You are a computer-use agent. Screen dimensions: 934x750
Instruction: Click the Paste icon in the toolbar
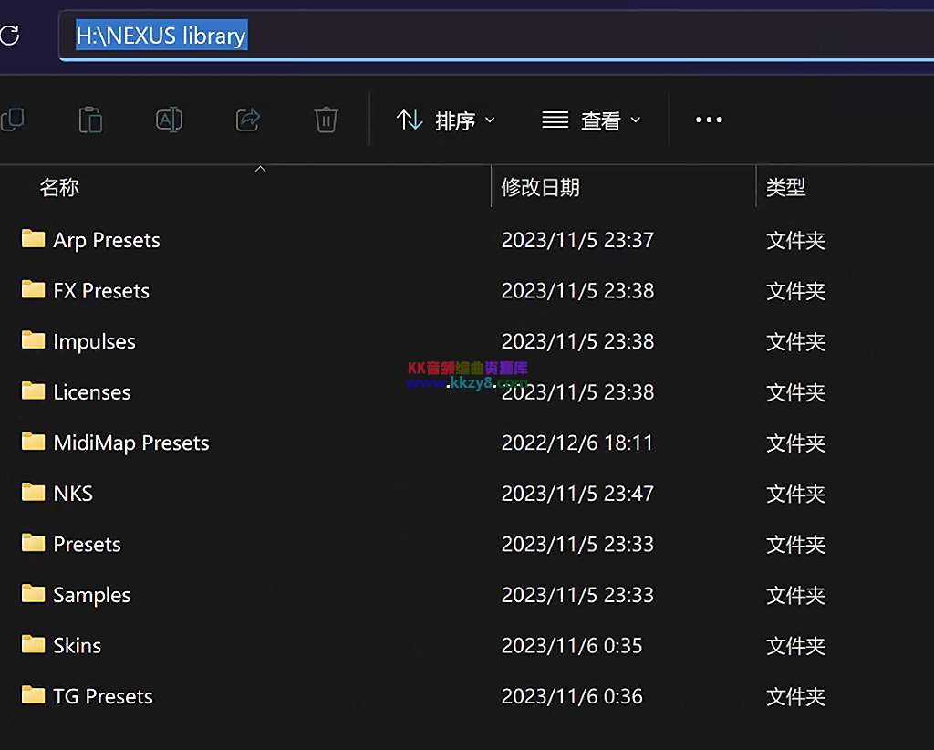[x=90, y=120]
